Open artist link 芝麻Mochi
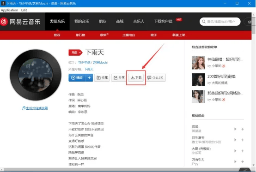Viewport: 256px width, 172px height. tap(100, 63)
